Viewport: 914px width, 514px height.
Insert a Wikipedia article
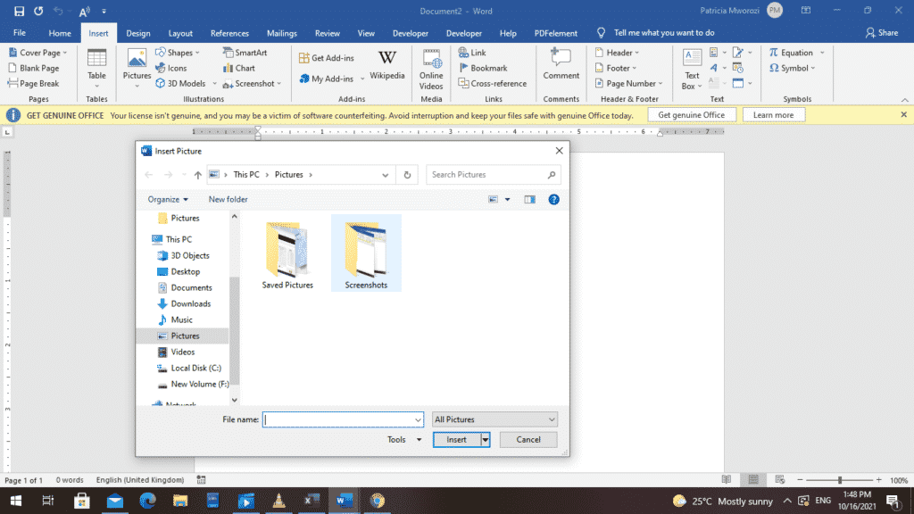[386, 67]
